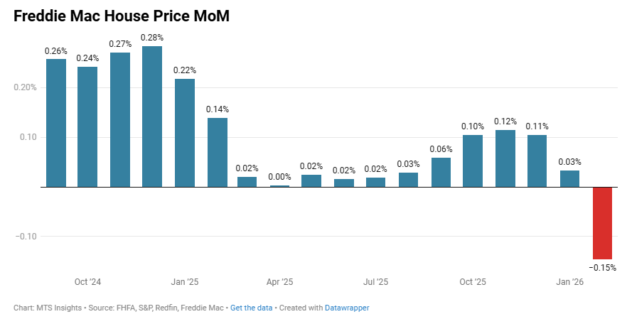This screenshot has height=319, width=627.
Task: Click the bar labeled 0.14%
Action: 217,152
